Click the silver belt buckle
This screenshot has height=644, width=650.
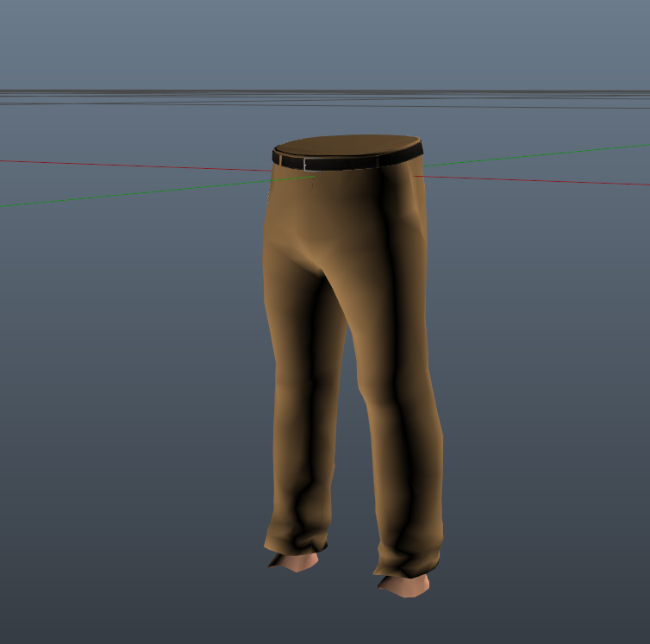[x=309, y=163]
